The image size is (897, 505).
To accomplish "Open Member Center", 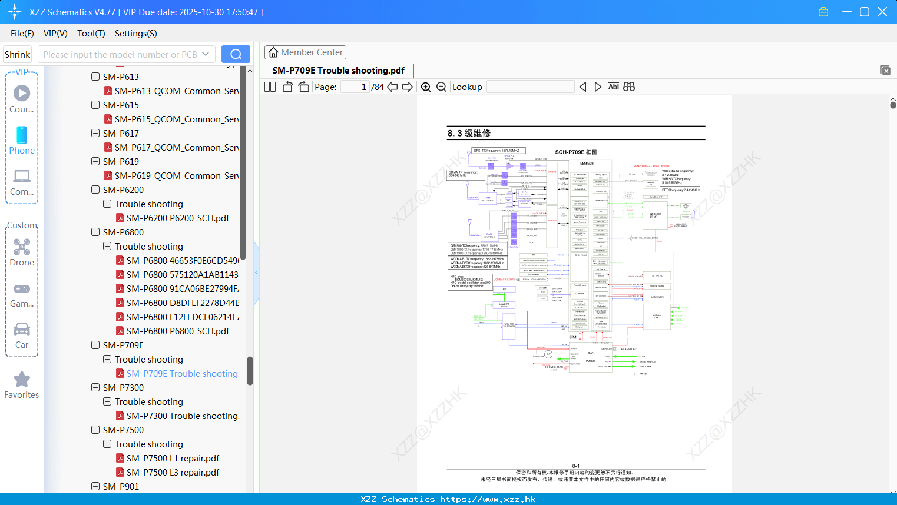I will coord(305,52).
